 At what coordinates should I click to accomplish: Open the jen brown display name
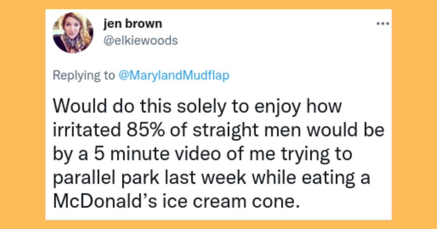(133, 24)
